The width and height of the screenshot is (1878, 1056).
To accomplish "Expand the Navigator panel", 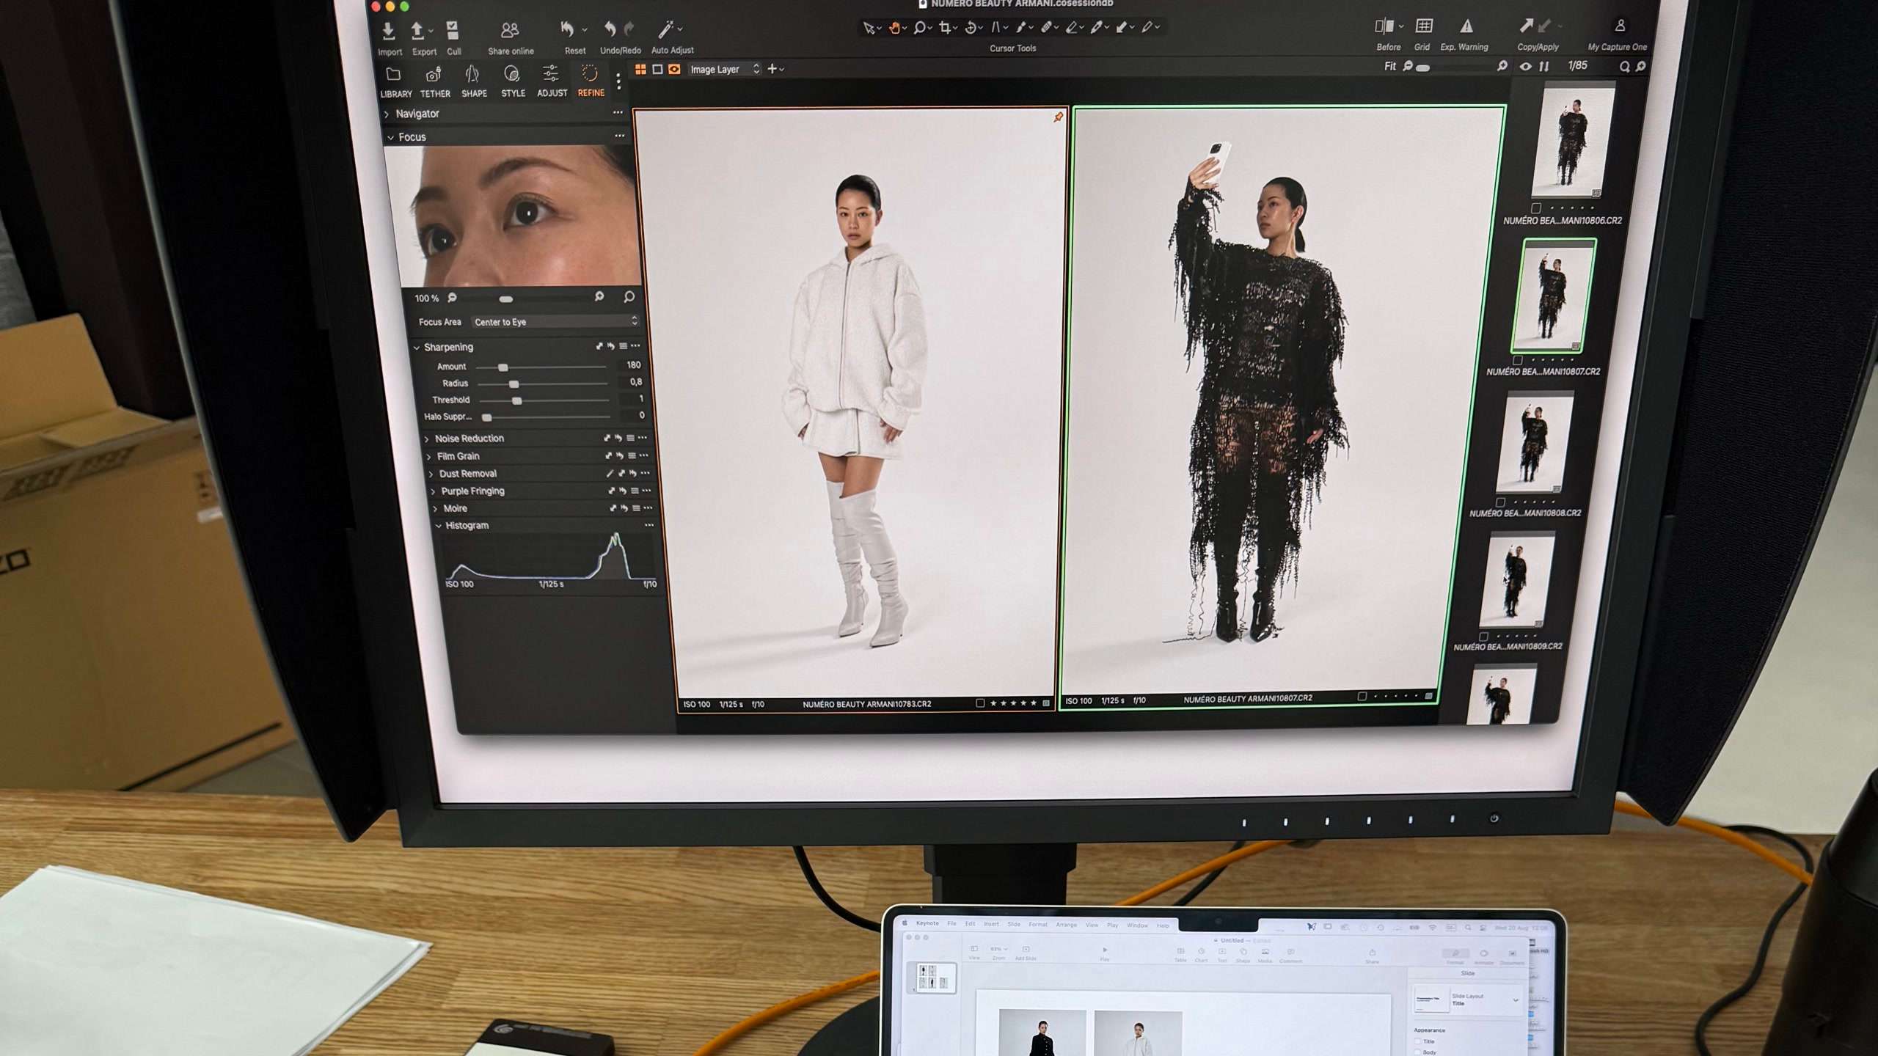I will 387,114.
